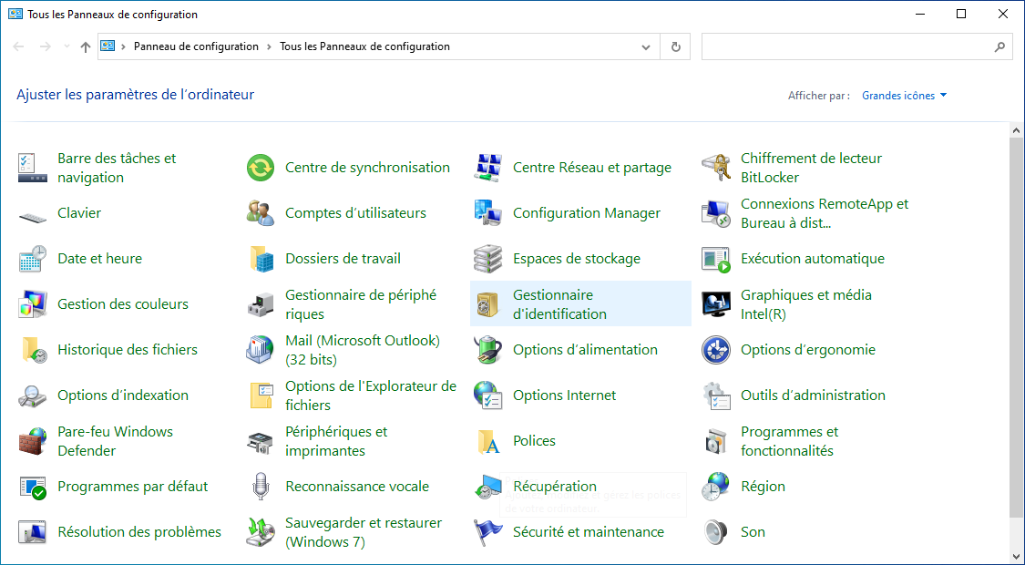Click the Sécurité et maintenance flag icon
Screen dimensions: 1025x565
487,532
